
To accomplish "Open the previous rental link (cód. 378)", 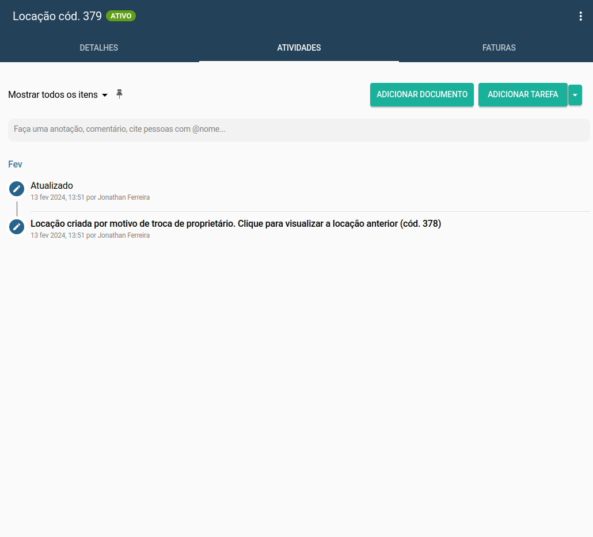I will coord(235,223).
